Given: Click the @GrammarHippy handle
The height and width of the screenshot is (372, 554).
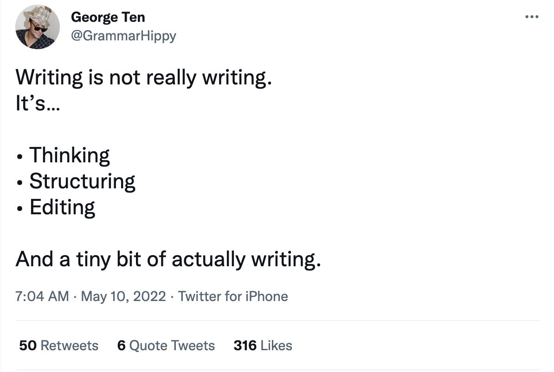Looking at the screenshot, I should [123, 36].
